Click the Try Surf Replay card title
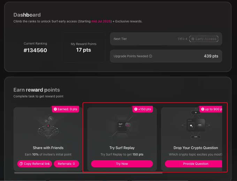The image size is (237, 181). coord(122,148)
